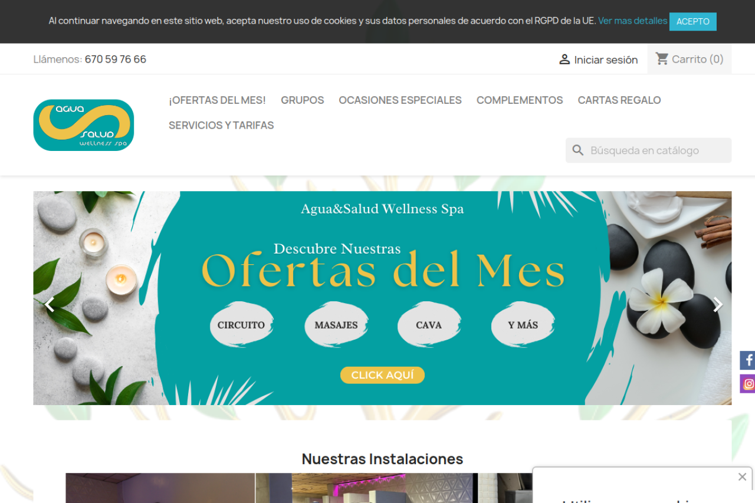
Task: Open the ¡Ofertas del mes! menu
Action: coord(217,100)
